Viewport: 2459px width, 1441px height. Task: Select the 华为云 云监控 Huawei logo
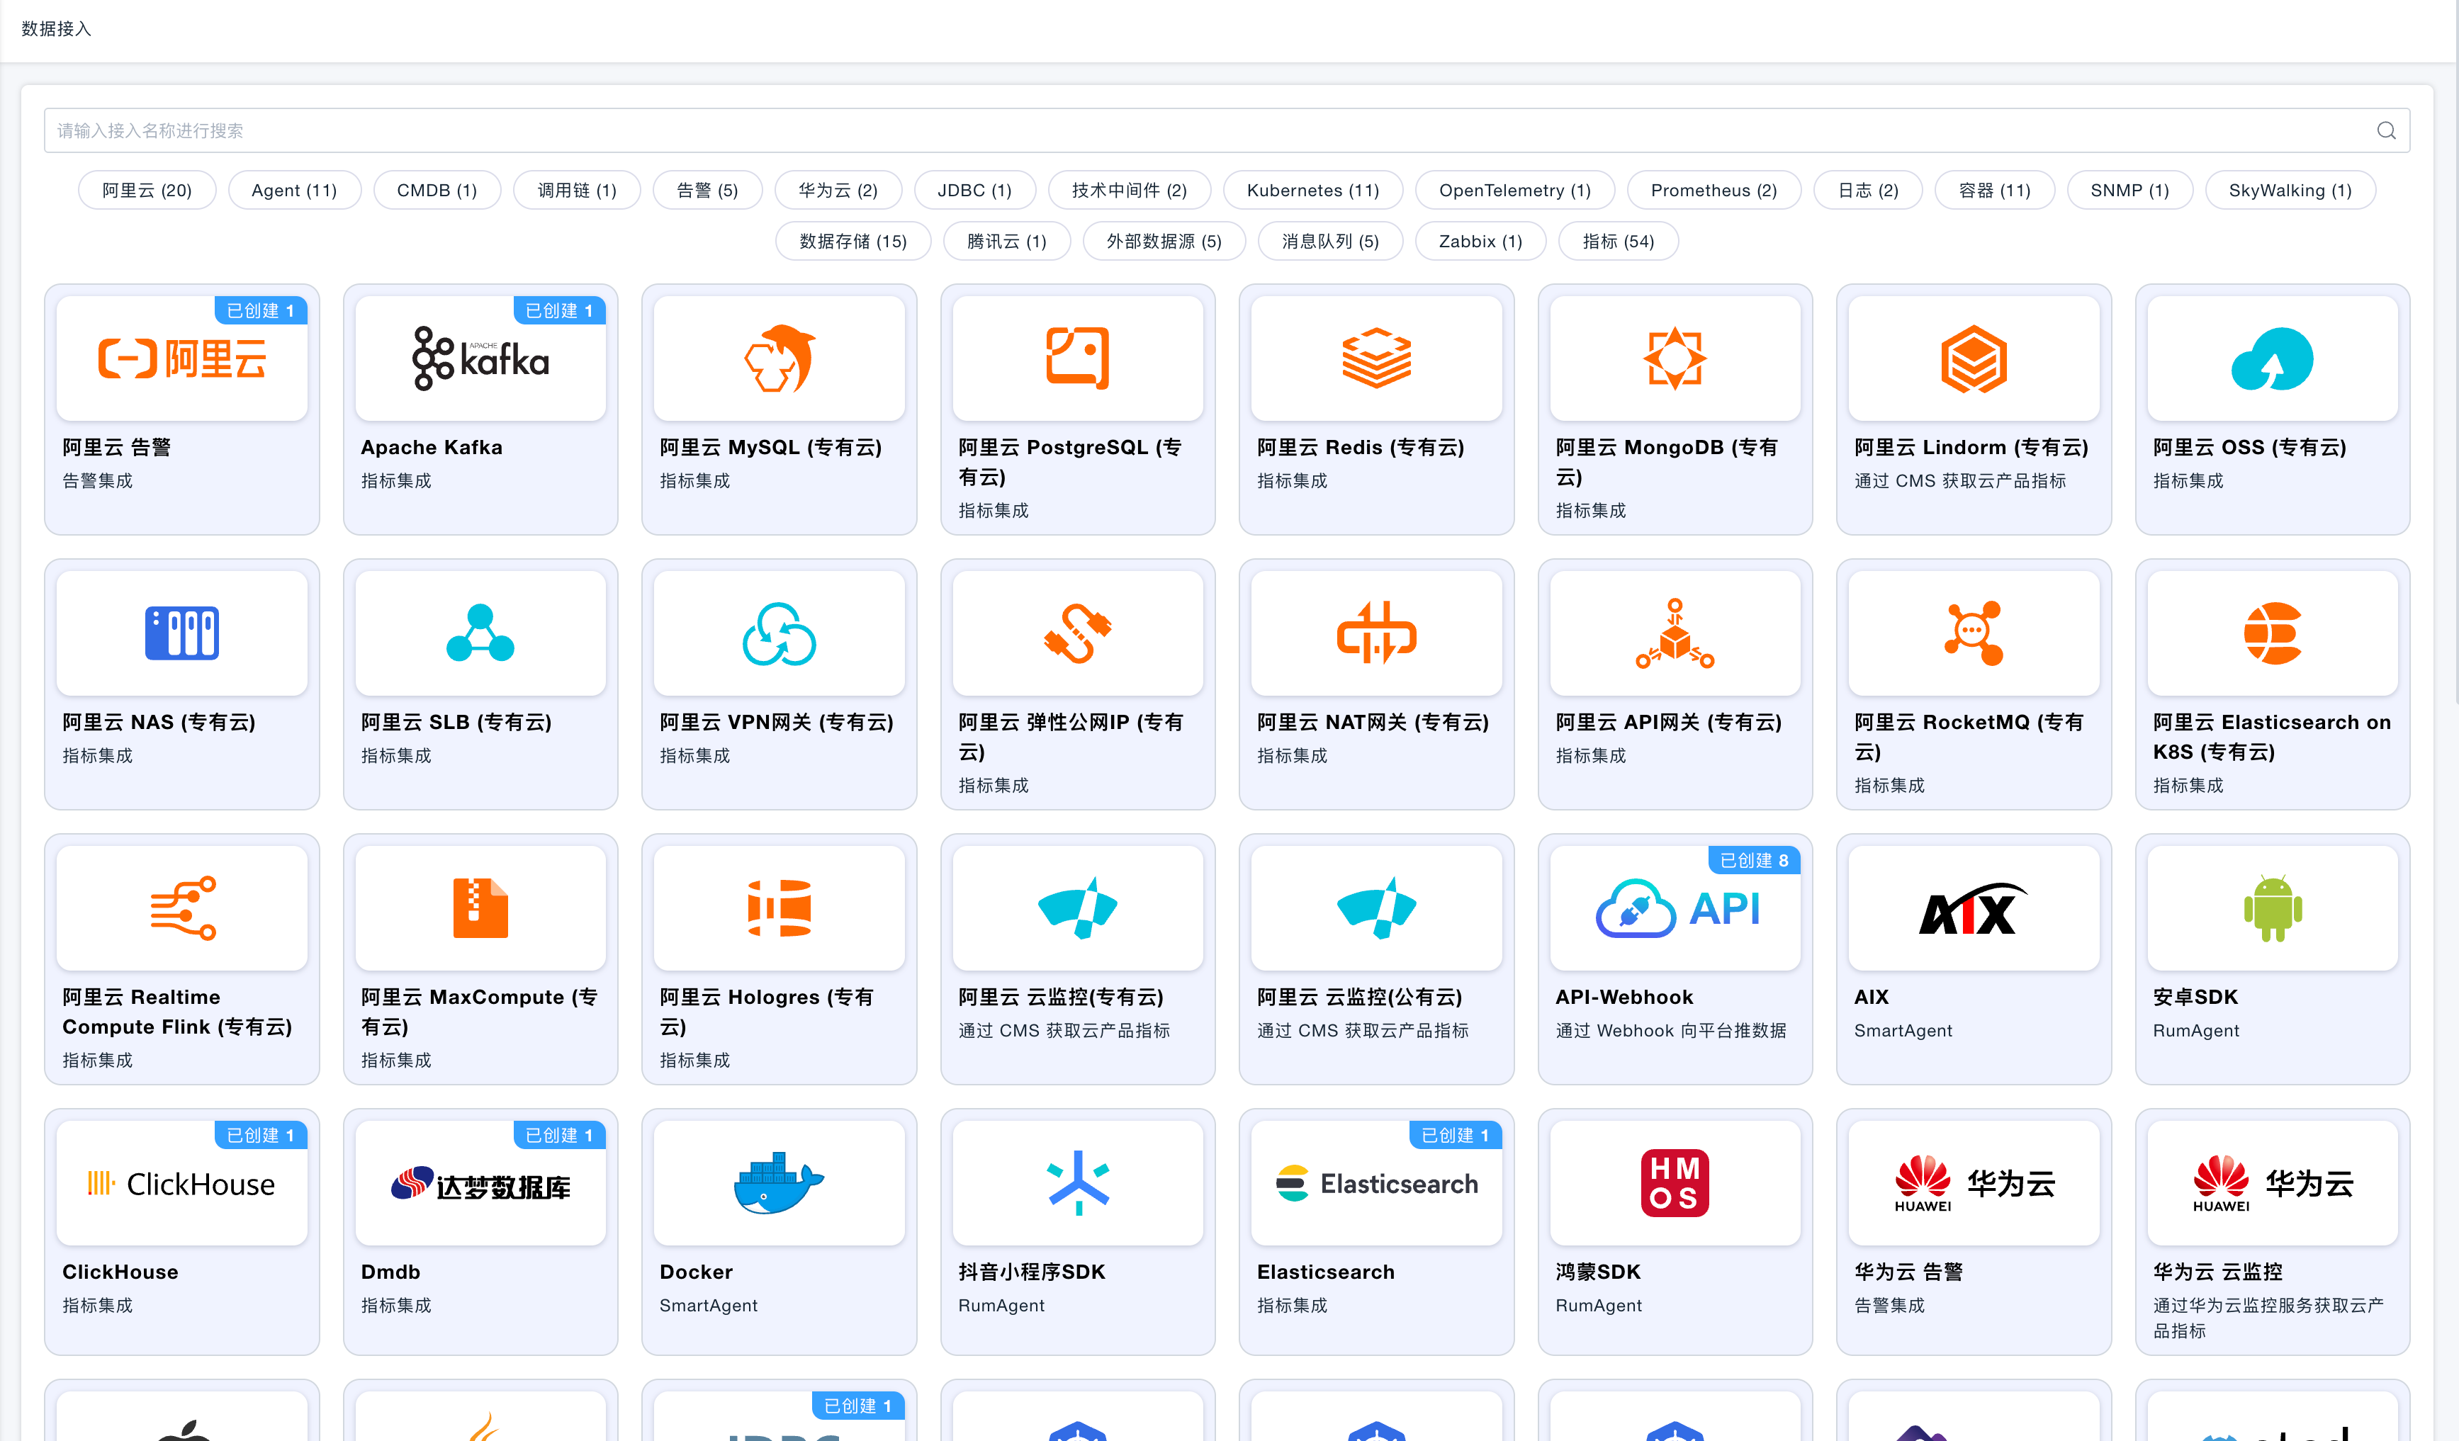click(x=2272, y=1182)
